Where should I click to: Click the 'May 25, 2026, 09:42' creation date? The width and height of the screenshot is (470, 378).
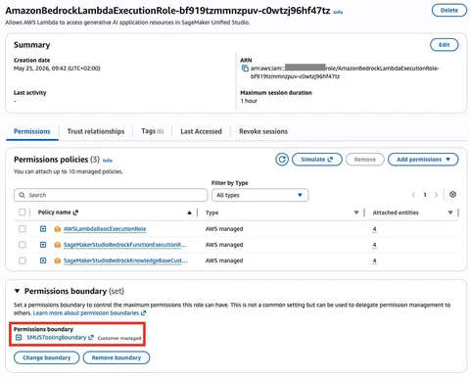[x=57, y=69]
